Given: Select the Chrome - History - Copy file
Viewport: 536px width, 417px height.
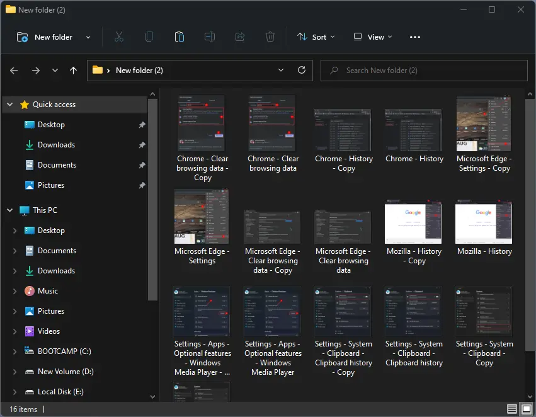Looking at the screenshot, I should click(343, 141).
